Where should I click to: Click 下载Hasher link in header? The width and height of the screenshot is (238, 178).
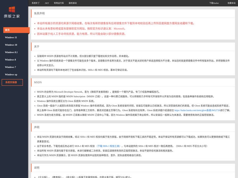pos(214,3)
